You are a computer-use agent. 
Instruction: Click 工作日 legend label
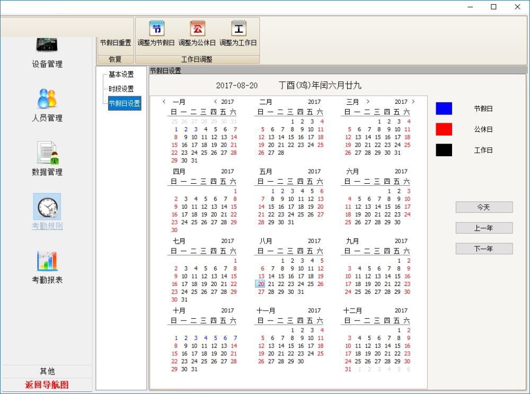point(483,150)
